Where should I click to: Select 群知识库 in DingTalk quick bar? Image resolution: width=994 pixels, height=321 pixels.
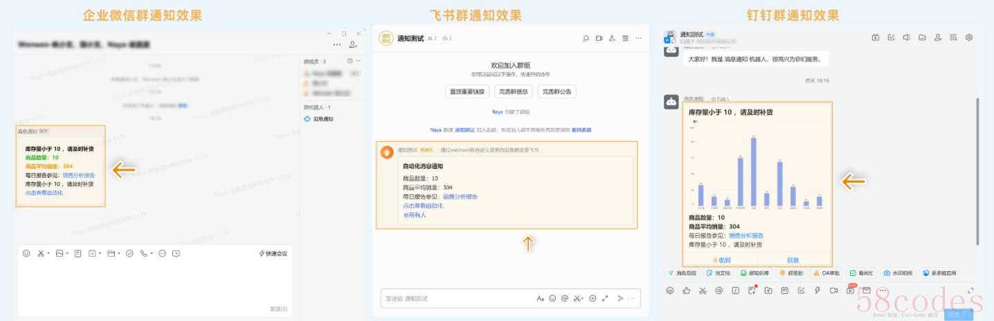click(754, 273)
